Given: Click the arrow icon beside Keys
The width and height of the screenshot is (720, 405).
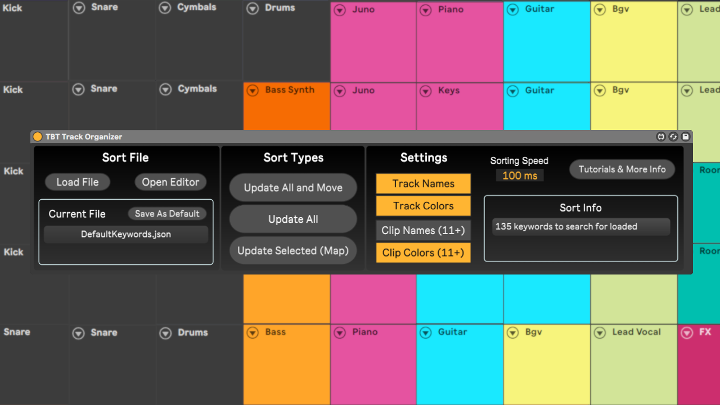Looking at the screenshot, I should [x=426, y=91].
